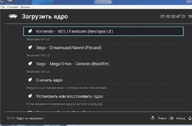Select Nintendo - NES / Famicom (Nestopia UE) core
192x126 pixels.
[103, 31]
